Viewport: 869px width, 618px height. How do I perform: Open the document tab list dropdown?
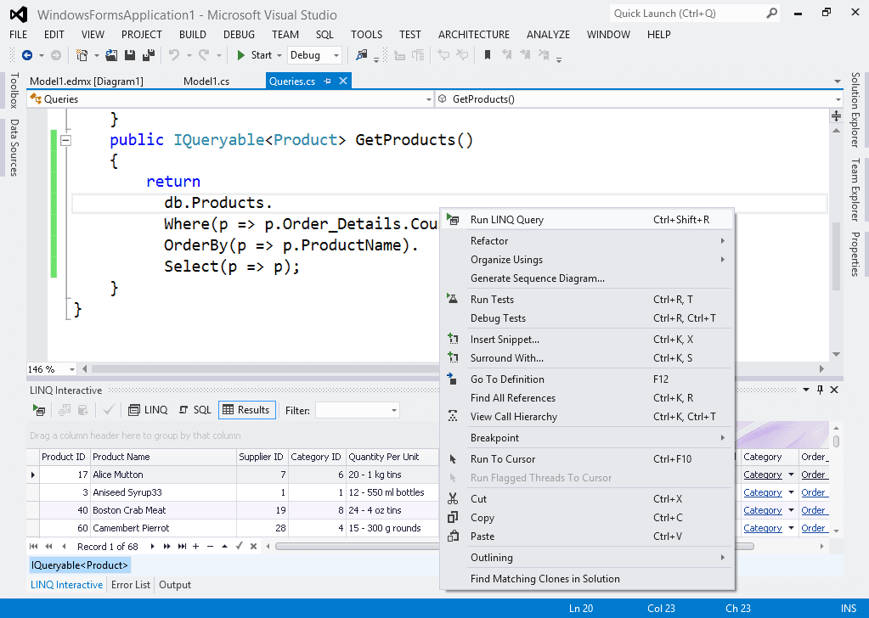838,81
